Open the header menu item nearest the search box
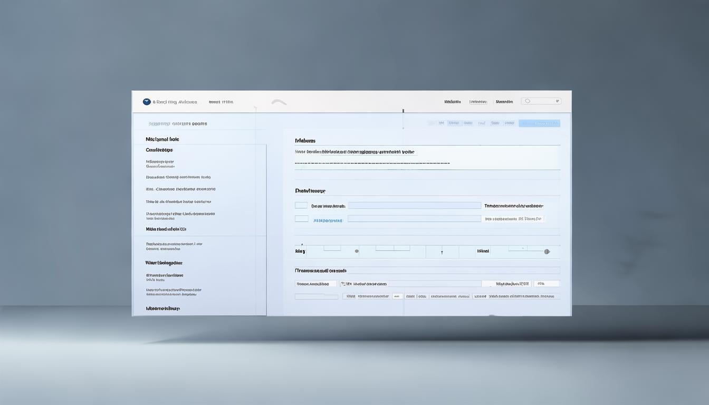Viewport: 709px width, 405px height. (x=504, y=102)
